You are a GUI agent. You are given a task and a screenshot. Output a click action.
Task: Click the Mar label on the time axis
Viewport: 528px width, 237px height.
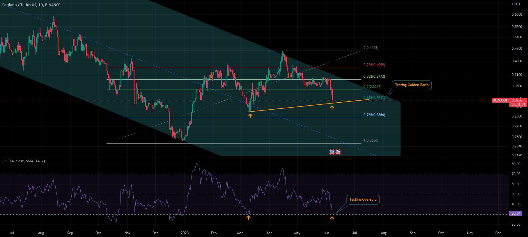(240, 233)
